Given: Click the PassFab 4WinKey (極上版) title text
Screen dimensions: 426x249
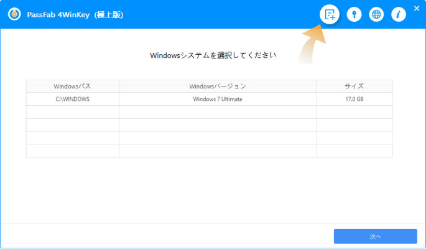Looking at the screenshot, I should coord(75,15).
